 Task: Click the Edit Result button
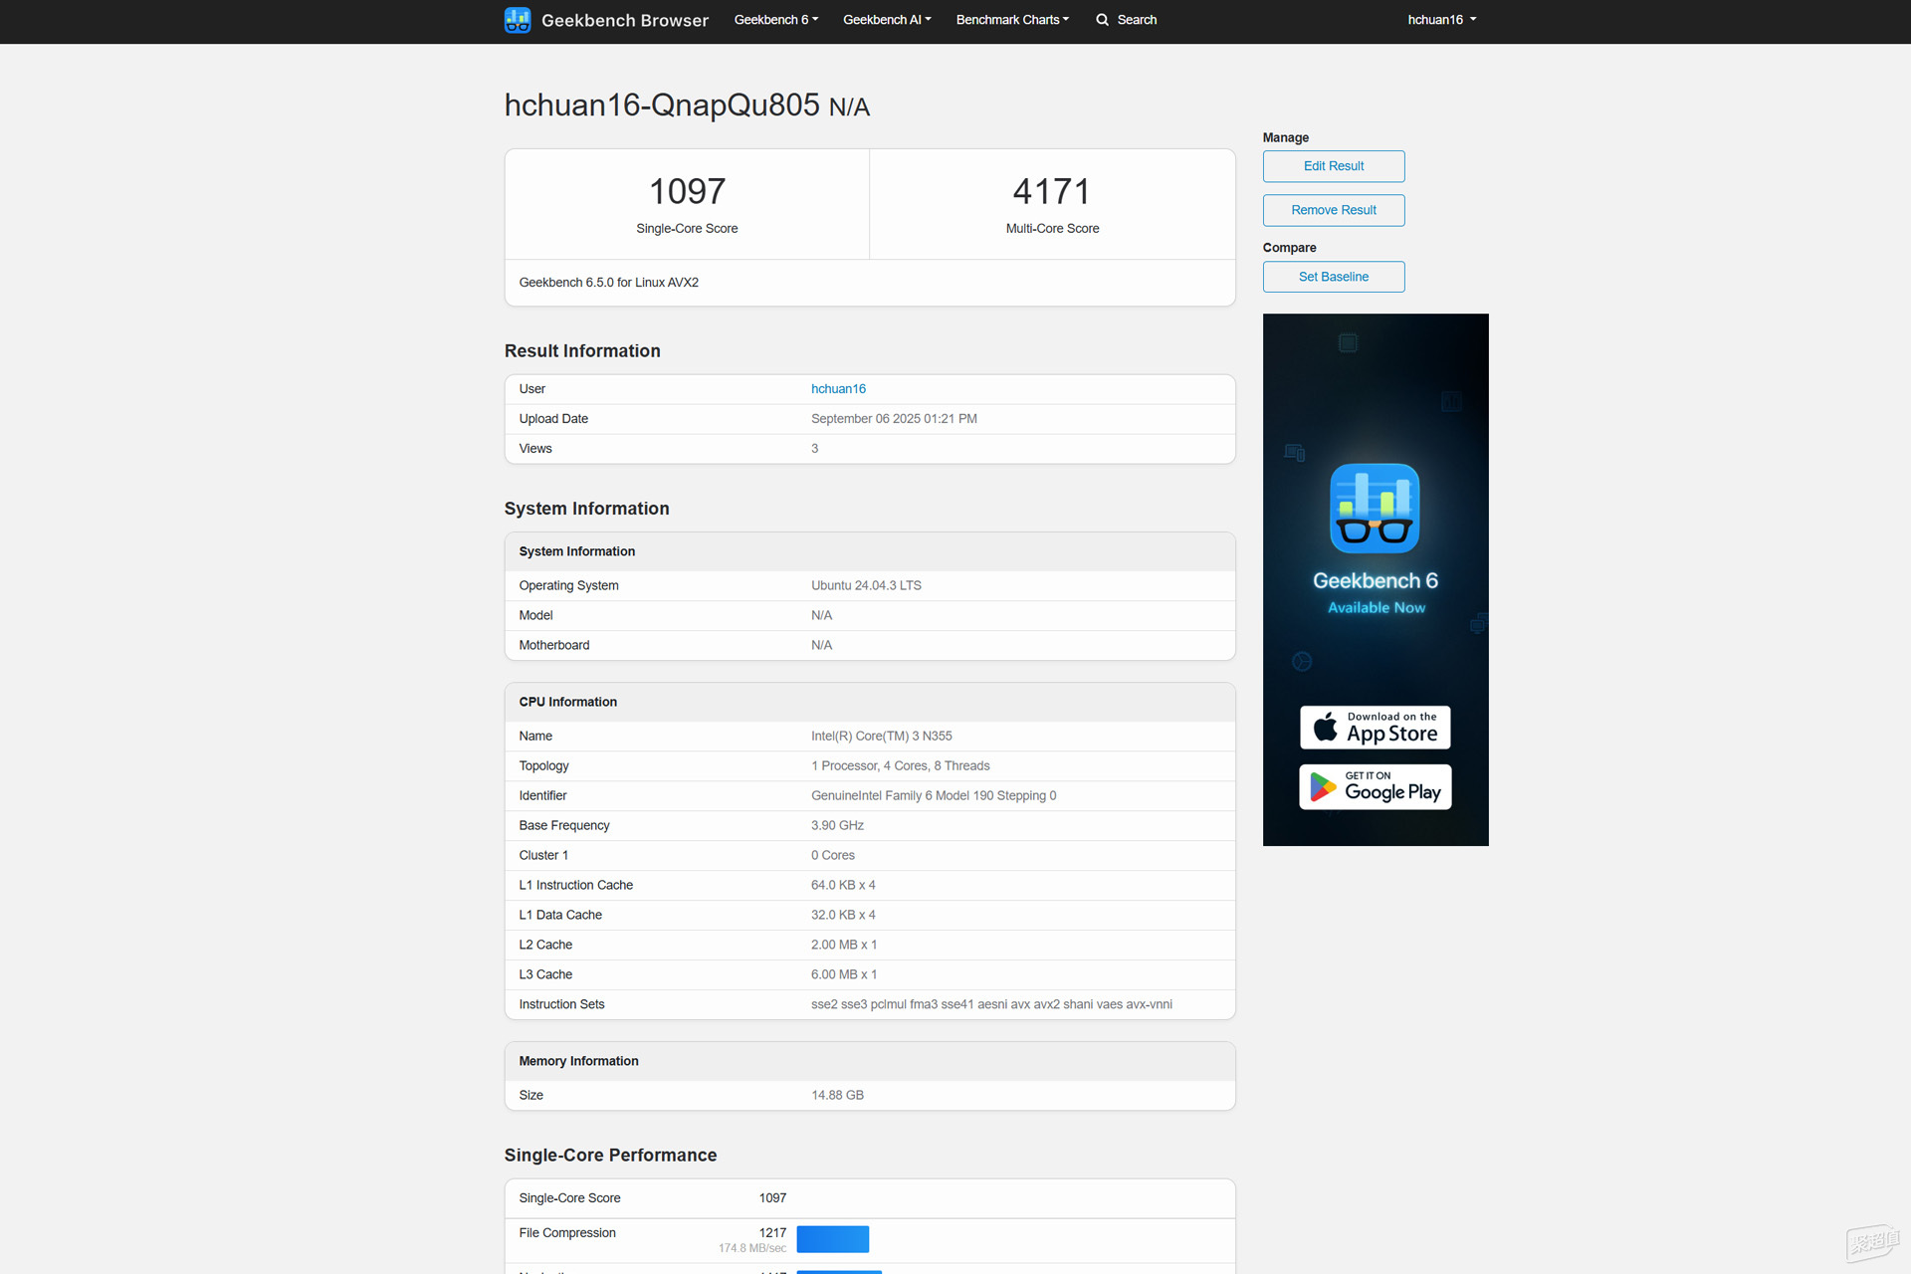click(x=1334, y=166)
